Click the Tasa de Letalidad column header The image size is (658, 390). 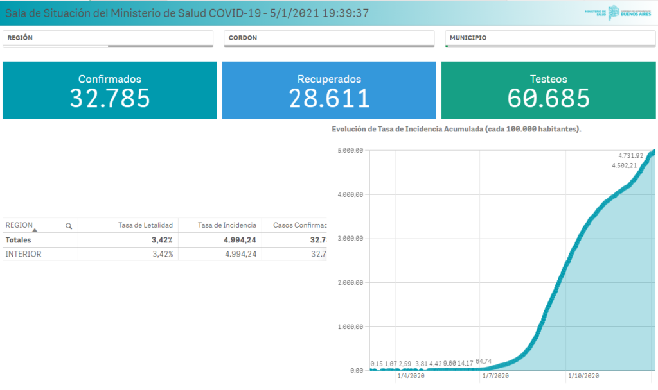click(x=145, y=225)
